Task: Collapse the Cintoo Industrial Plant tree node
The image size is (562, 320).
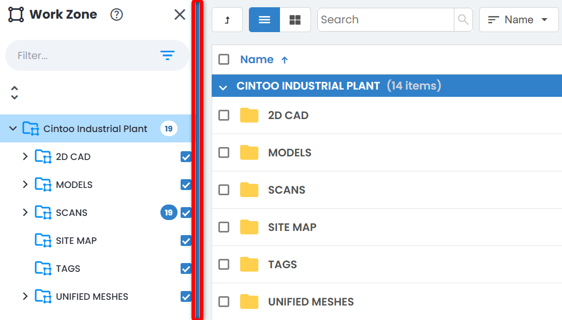Action: 13,129
